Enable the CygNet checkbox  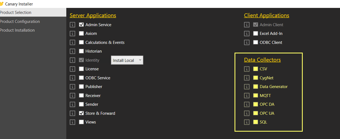pos(256,78)
